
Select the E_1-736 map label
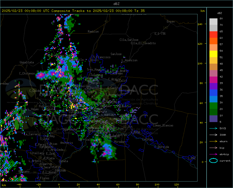(x=160, y=34)
